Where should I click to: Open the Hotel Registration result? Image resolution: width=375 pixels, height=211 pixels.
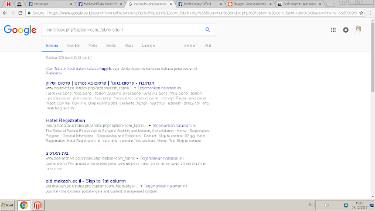65,120
